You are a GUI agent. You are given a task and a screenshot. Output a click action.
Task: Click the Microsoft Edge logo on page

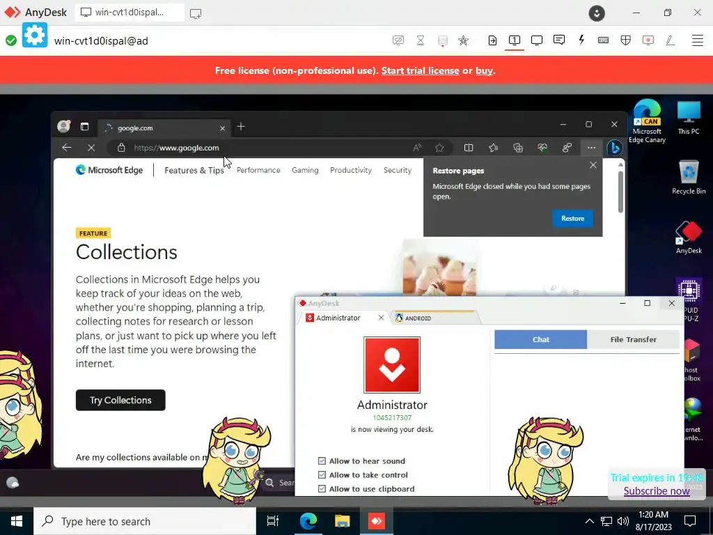pyautogui.click(x=109, y=170)
